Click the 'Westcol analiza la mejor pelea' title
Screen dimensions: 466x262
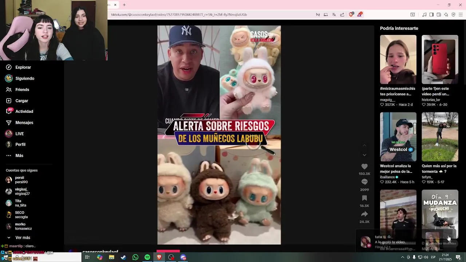pos(396,168)
